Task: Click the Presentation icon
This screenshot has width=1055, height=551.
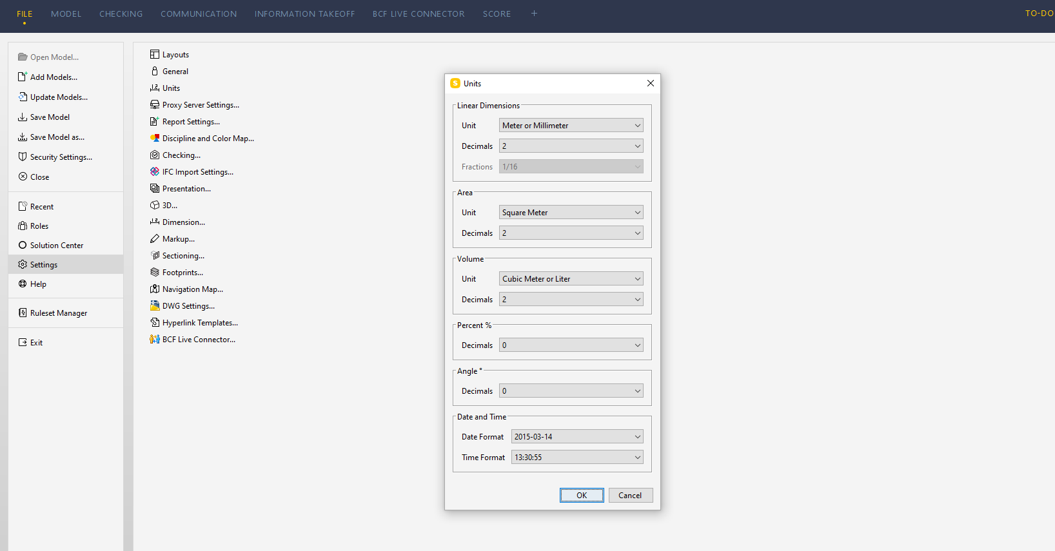Action: tap(155, 188)
